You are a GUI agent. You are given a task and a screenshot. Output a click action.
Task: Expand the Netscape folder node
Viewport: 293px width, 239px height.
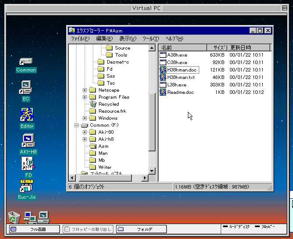tap(85, 90)
